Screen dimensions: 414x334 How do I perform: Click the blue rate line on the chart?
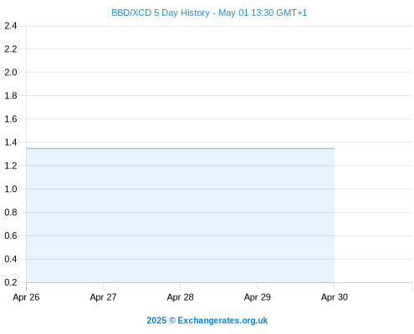coord(180,149)
